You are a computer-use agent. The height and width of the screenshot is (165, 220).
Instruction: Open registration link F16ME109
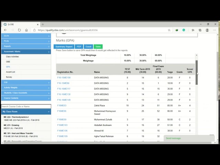62,136
